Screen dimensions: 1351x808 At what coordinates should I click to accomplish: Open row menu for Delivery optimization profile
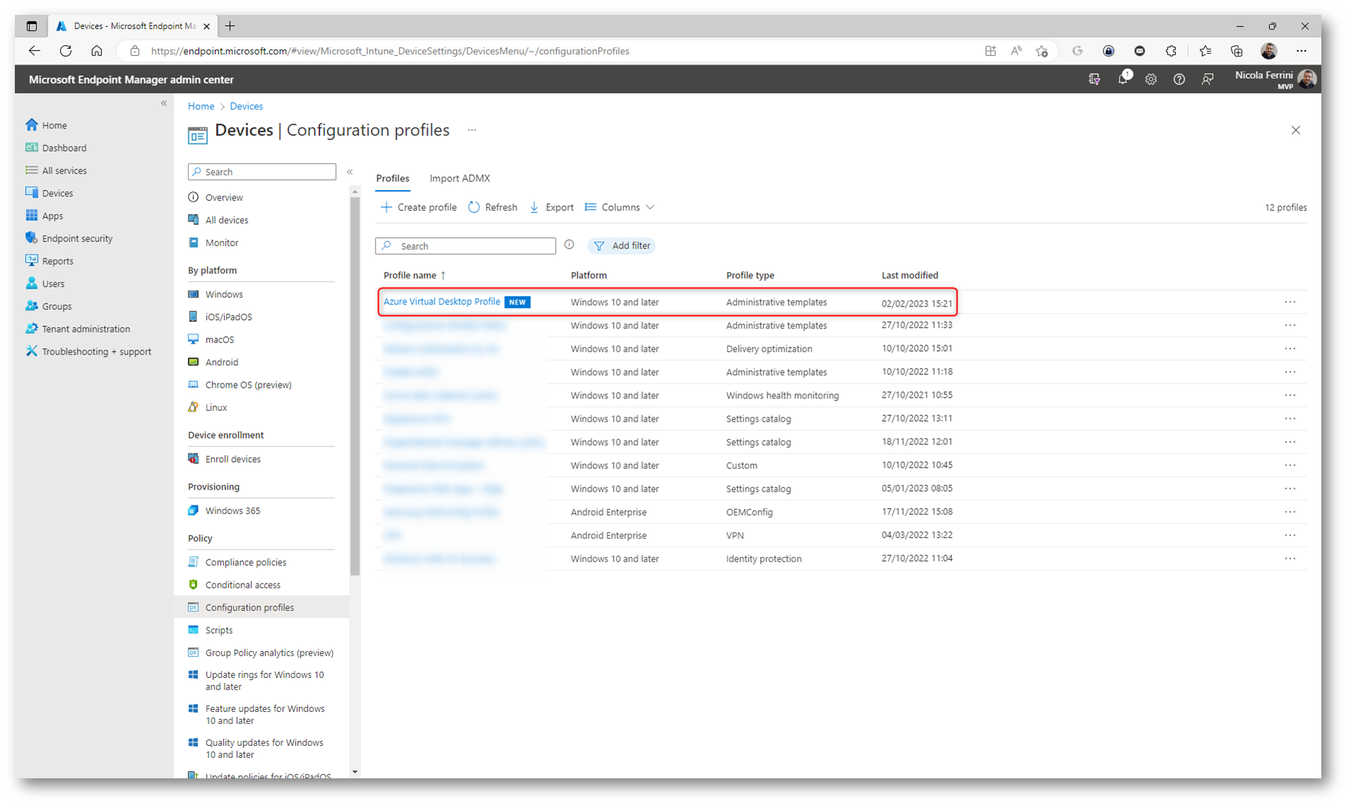(1290, 349)
